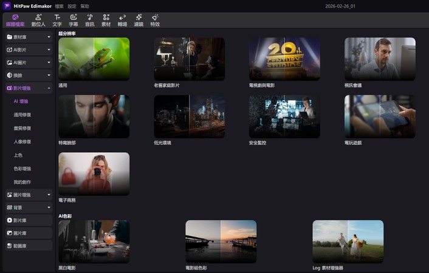Choose the 電玩遊戲 thumbnail
This screenshot has width=429, height=273.
pyautogui.click(x=380, y=116)
